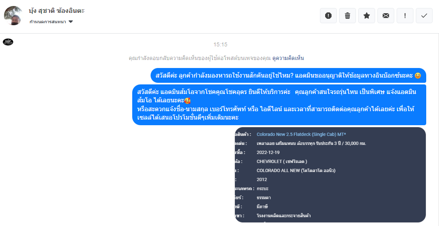
Task: Select the admin ส้มโอ introduction message bubble
Action: [279, 104]
